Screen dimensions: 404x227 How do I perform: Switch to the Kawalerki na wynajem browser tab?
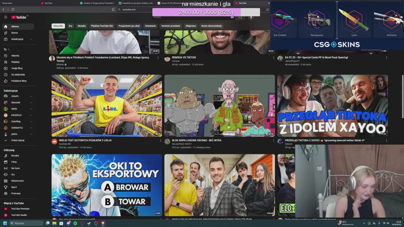coord(136,3)
